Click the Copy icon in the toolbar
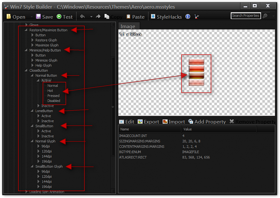This screenshot has width=280, height=198. pos(107,16)
